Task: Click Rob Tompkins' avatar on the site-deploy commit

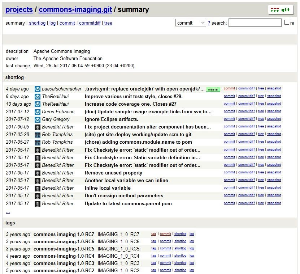Action: 38,134
